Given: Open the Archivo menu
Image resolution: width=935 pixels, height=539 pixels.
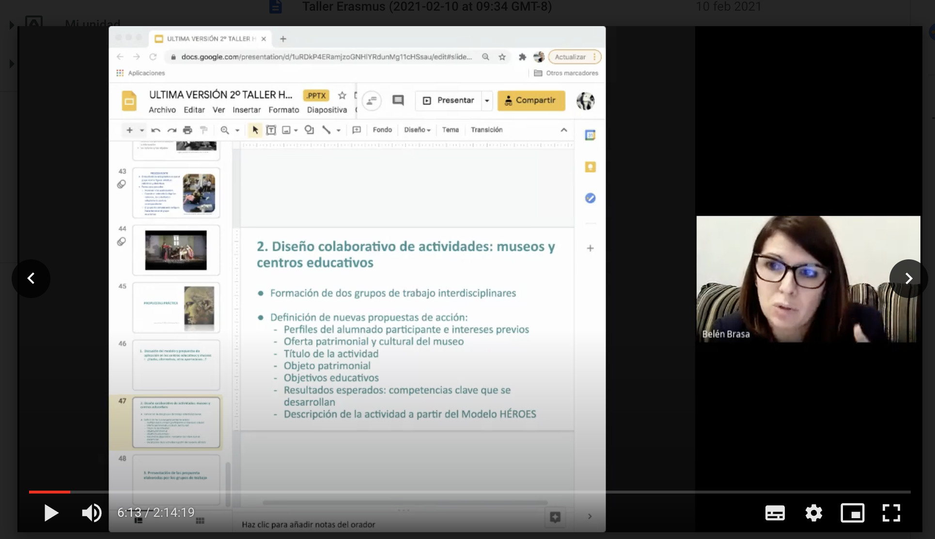Looking at the screenshot, I should [x=162, y=110].
